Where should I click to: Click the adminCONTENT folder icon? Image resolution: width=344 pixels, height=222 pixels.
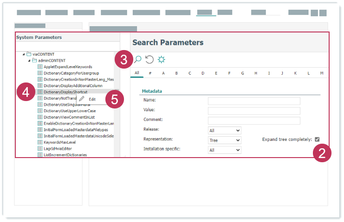[x=34, y=61]
